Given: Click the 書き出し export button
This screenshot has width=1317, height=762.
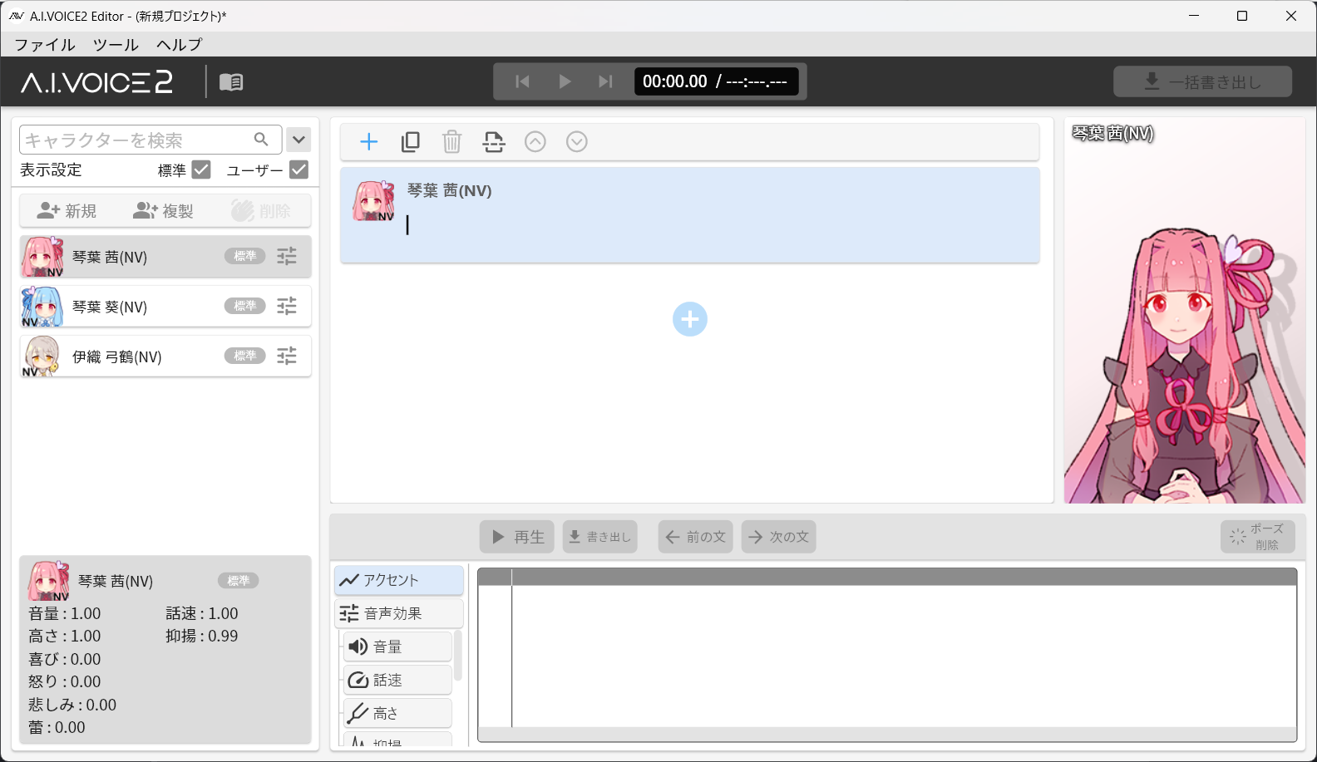Looking at the screenshot, I should pyautogui.click(x=600, y=537).
